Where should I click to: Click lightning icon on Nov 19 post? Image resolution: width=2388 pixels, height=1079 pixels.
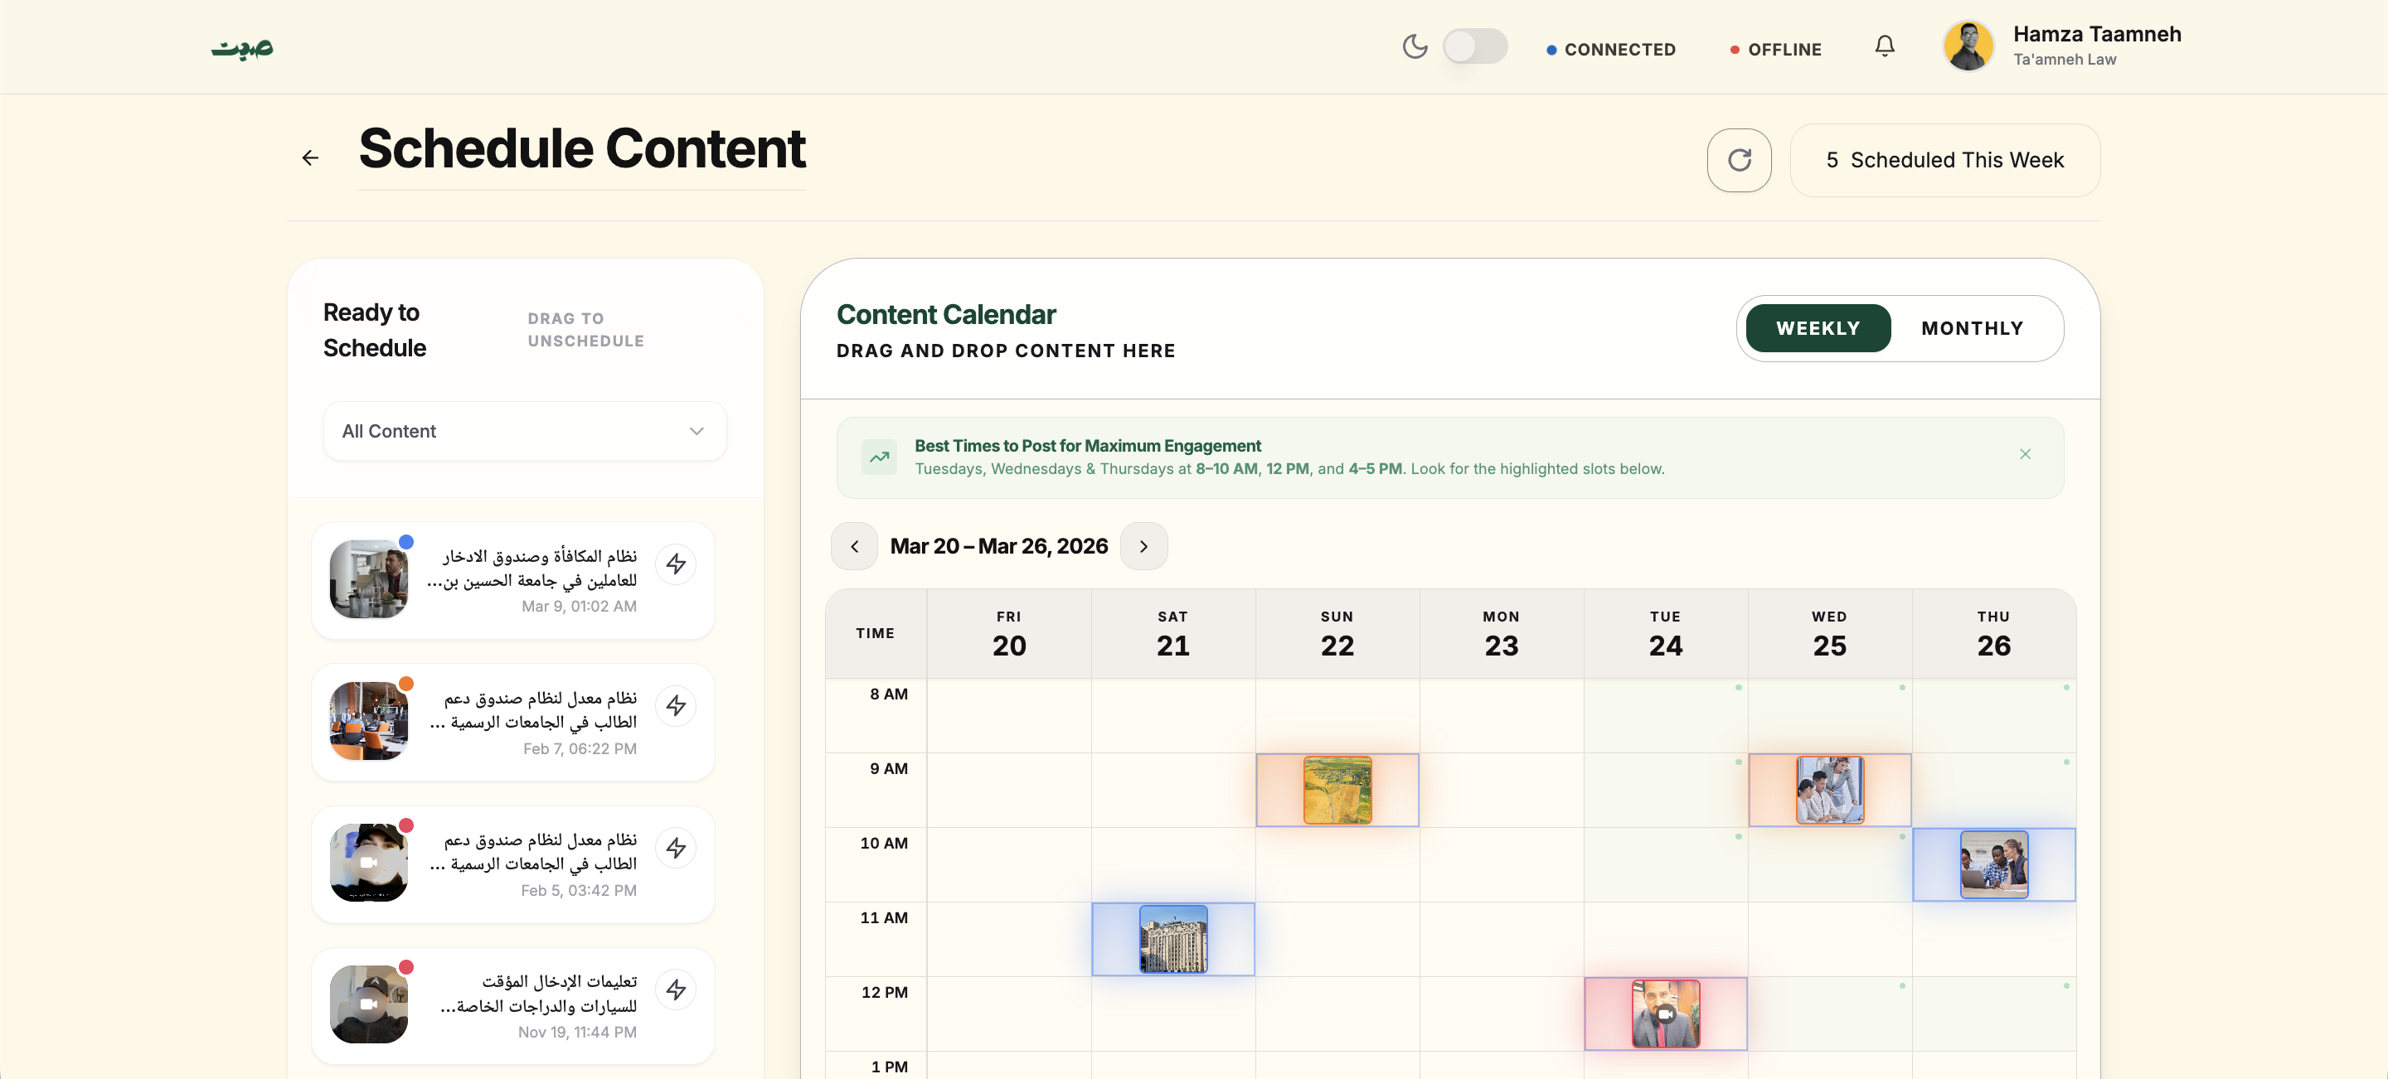(677, 990)
